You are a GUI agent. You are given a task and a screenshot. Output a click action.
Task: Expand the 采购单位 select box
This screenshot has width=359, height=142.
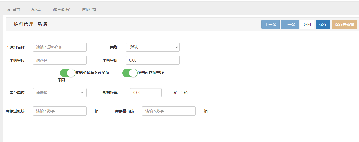pos(60,60)
